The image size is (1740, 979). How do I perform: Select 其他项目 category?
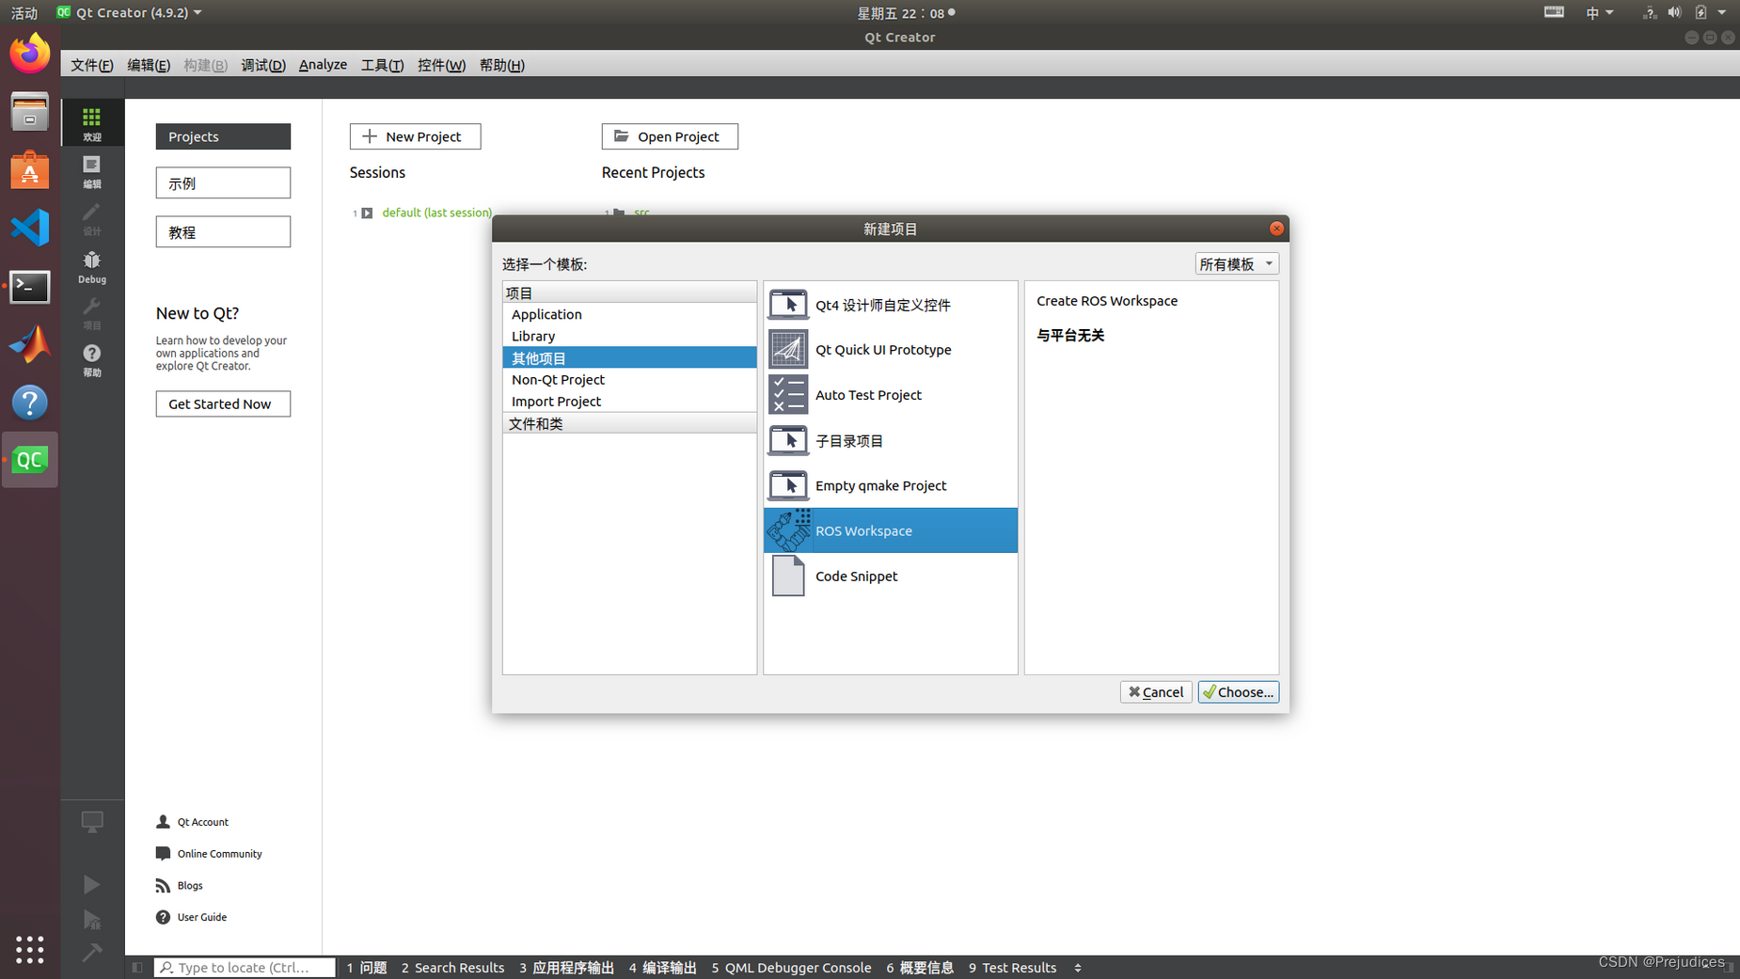629,357
